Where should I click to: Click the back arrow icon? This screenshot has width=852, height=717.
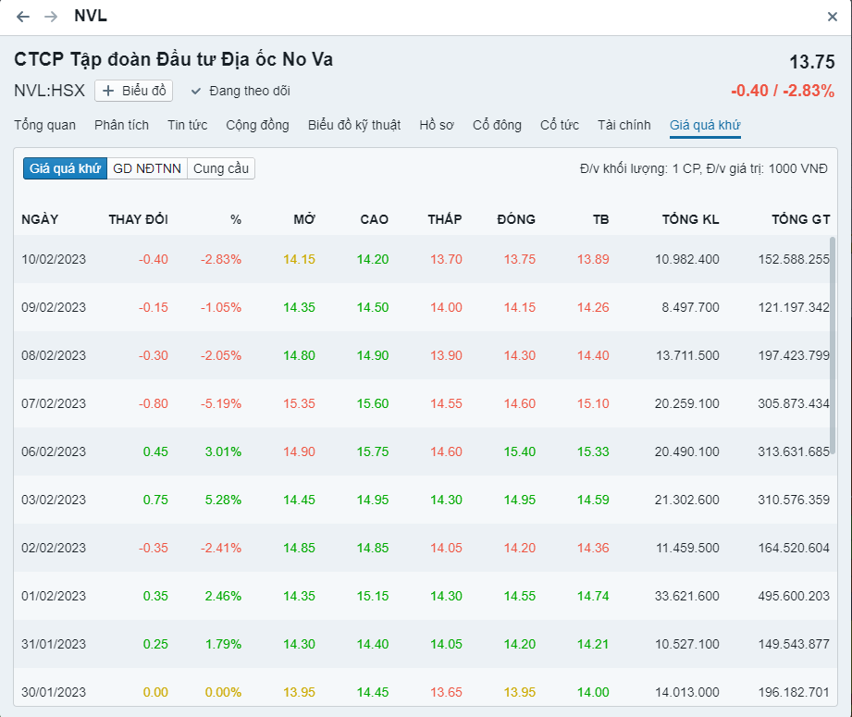coord(23,17)
